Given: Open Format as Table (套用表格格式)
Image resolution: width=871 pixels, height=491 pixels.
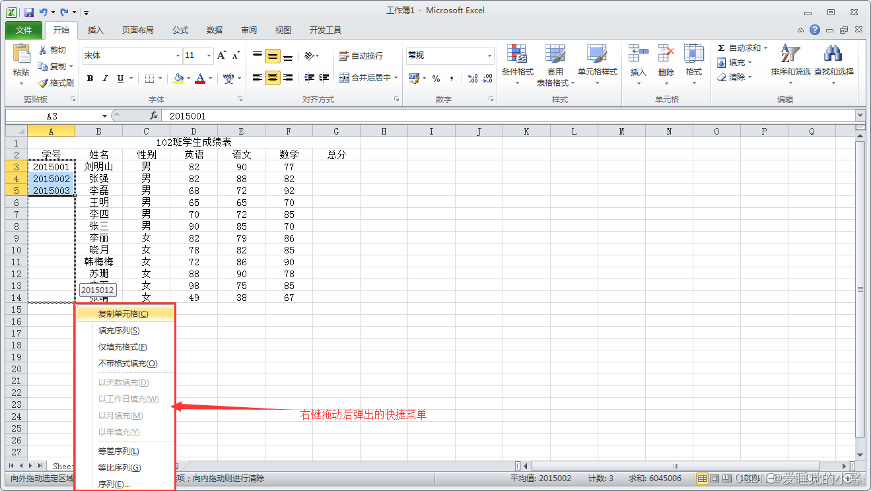Looking at the screenshot, I should pyautogui.click(x=555, y=65).
